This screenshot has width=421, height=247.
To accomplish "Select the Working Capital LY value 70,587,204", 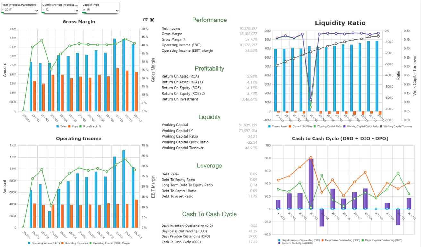I will (248, 131).
